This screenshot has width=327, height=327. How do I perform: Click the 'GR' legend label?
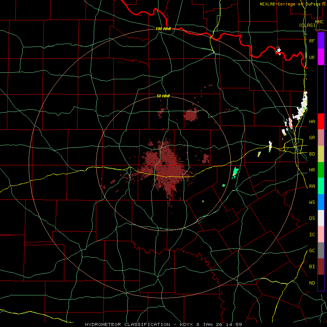point(312,138)
